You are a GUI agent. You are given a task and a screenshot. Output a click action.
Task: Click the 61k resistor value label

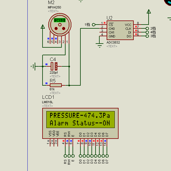(52, 89)
